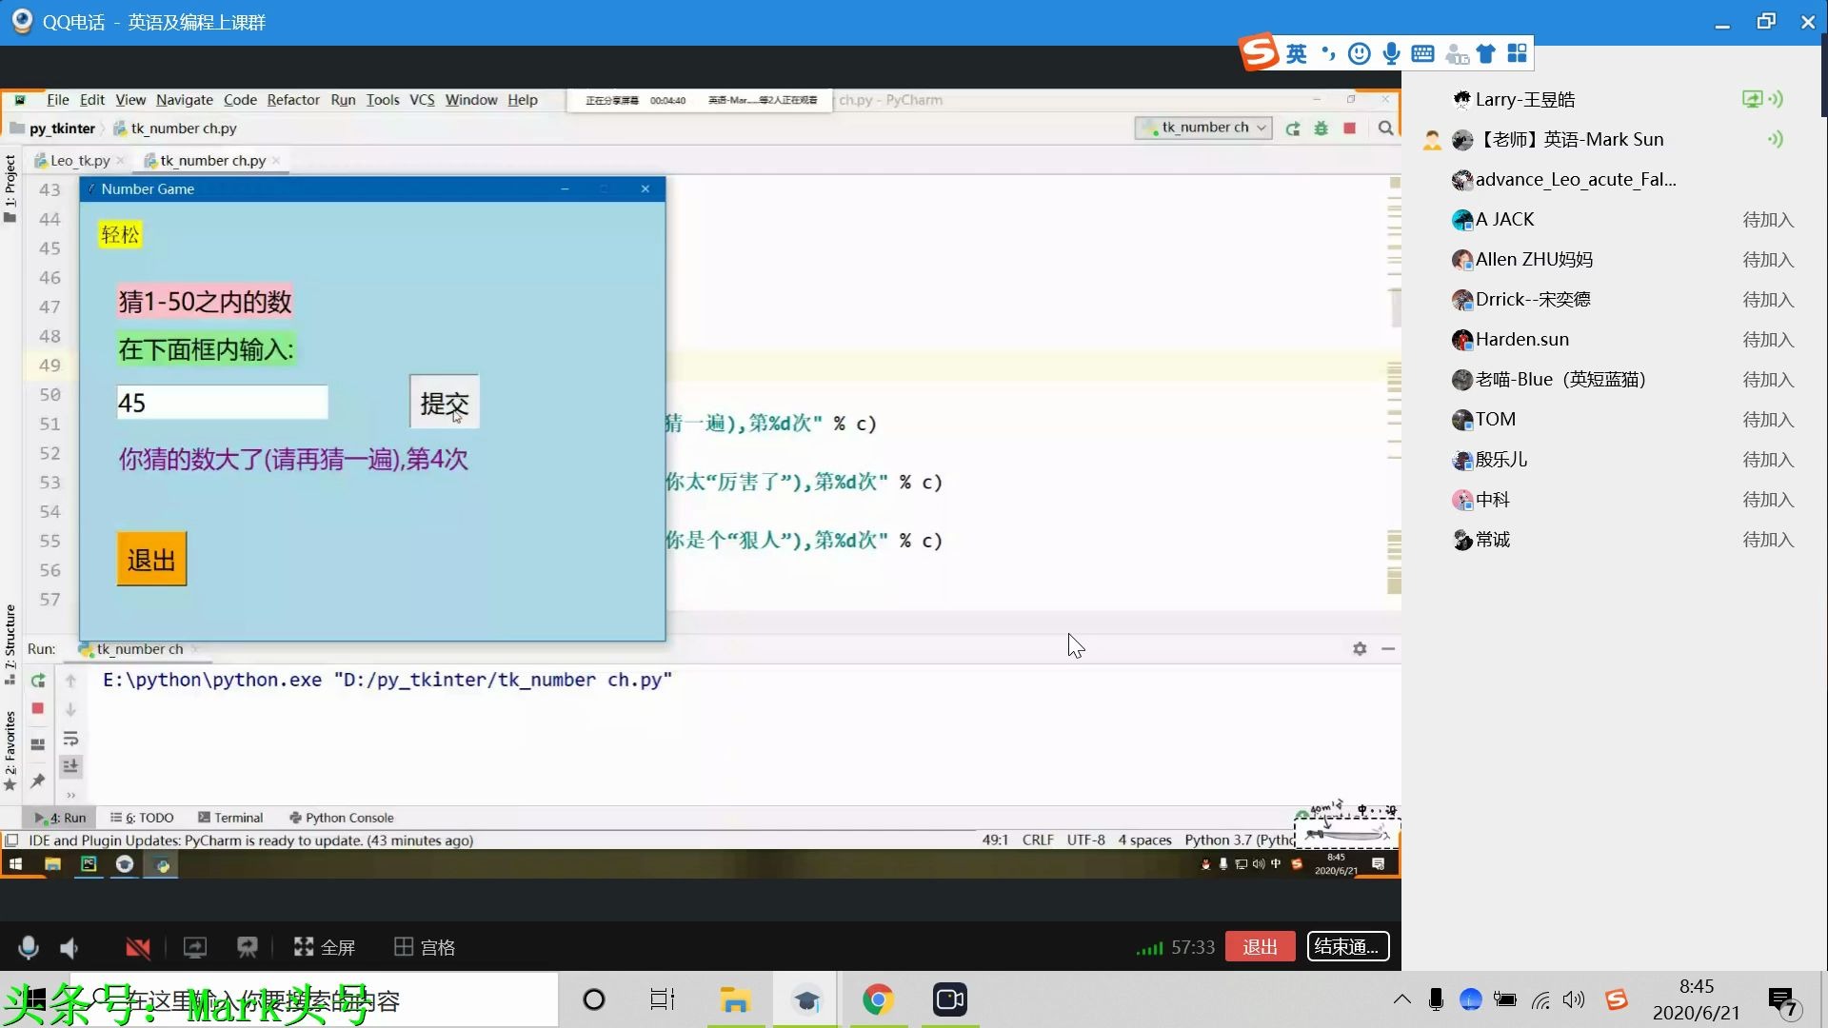Open Run panel settings gear
1828x1028 pixels.
(x=1360, y=649)
